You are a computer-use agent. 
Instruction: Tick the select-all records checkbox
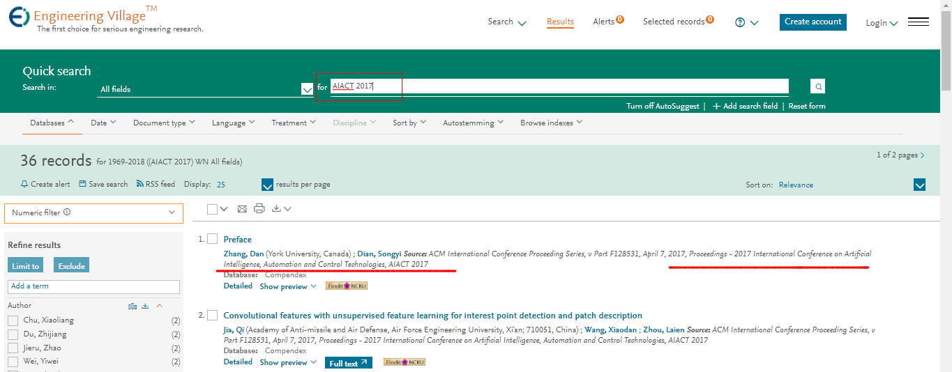coord(213,209)
